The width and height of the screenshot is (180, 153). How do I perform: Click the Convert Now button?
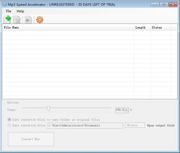31,139
